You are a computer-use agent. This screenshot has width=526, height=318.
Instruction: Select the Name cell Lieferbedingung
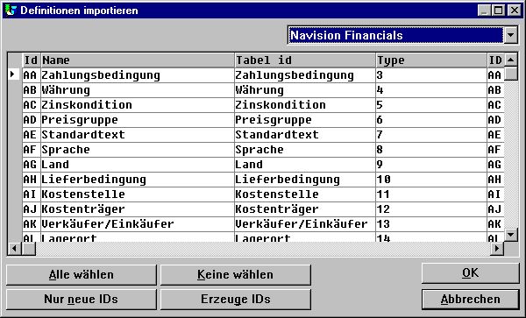click(138, 180)
